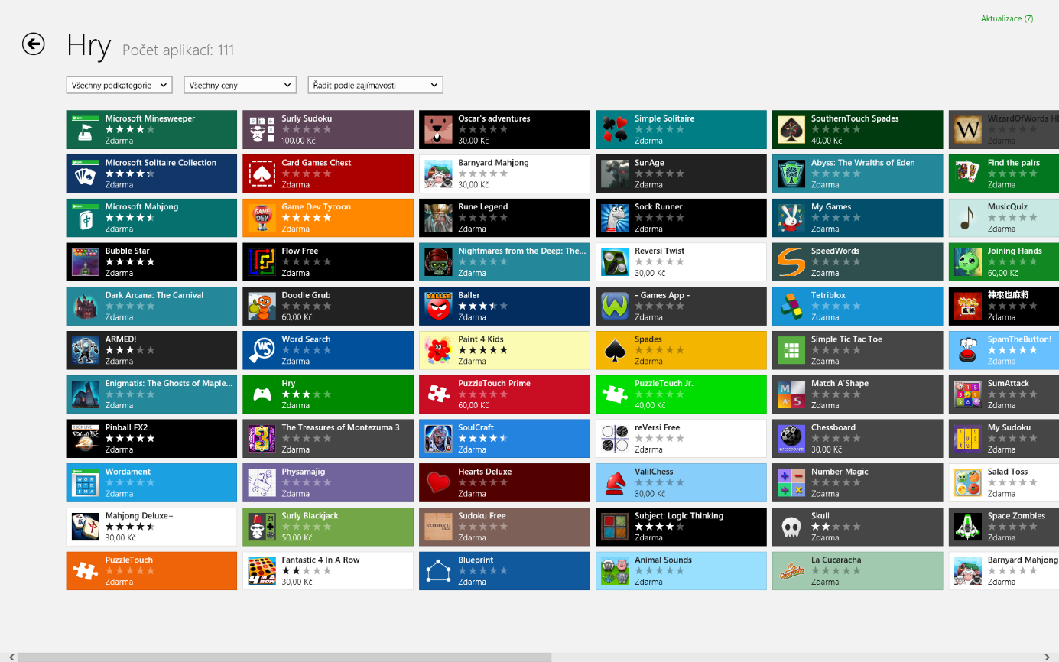Select the Surly Blackjack icon
Viewport: 1059px width, 662px height.
click(x=262, y=527)
